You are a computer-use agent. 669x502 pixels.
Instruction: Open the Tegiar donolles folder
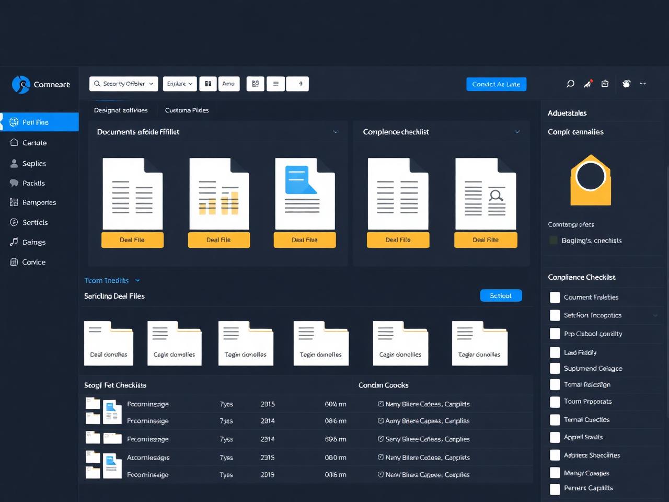coord(480,343)
